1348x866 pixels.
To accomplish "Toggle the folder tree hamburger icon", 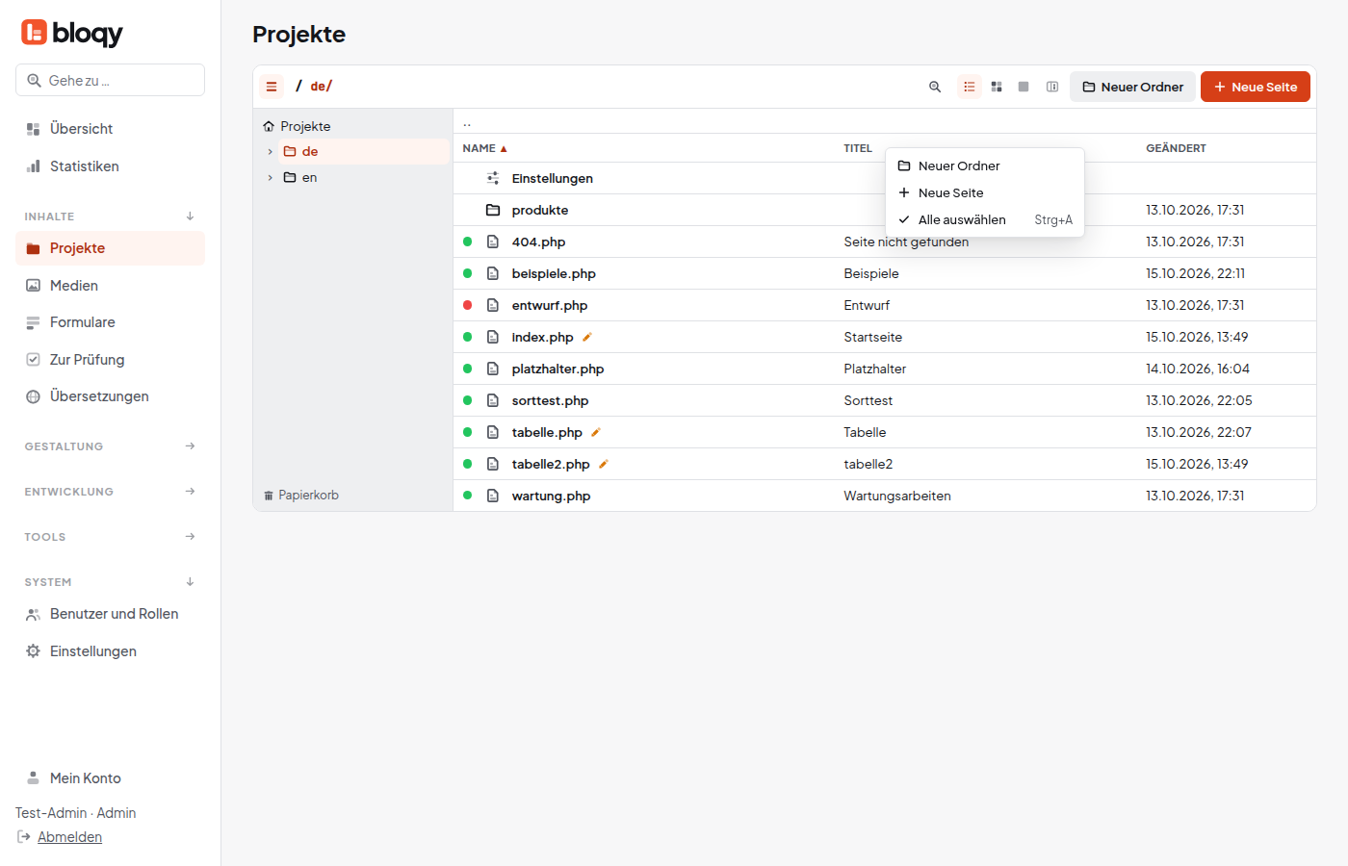I will 272,87.
